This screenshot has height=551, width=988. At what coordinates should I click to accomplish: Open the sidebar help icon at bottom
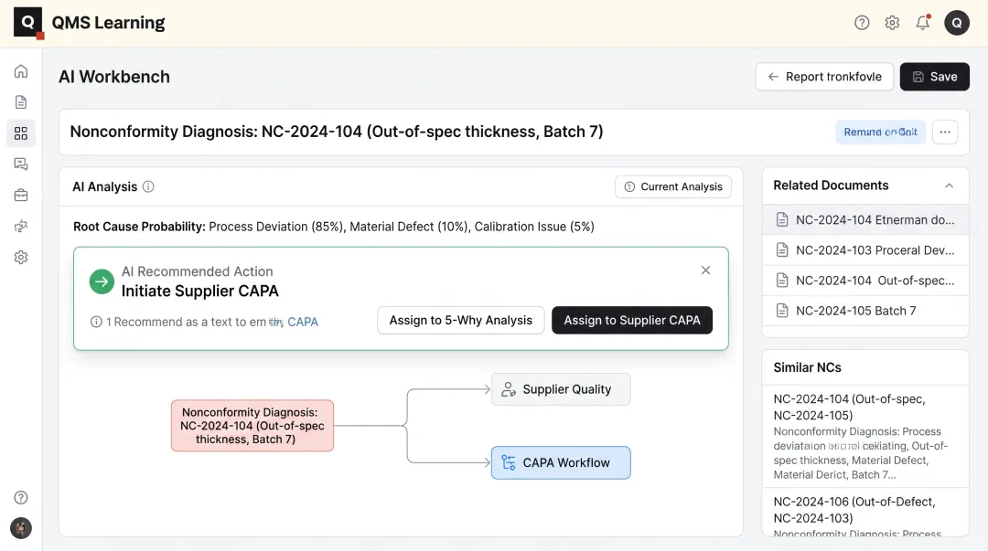(21, 497)
